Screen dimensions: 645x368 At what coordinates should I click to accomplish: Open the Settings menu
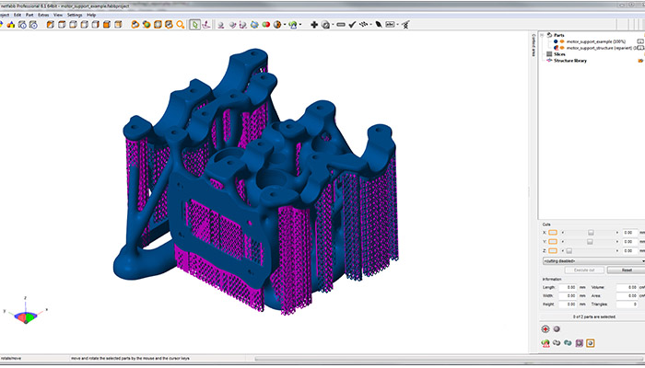[x=75, y=16]
